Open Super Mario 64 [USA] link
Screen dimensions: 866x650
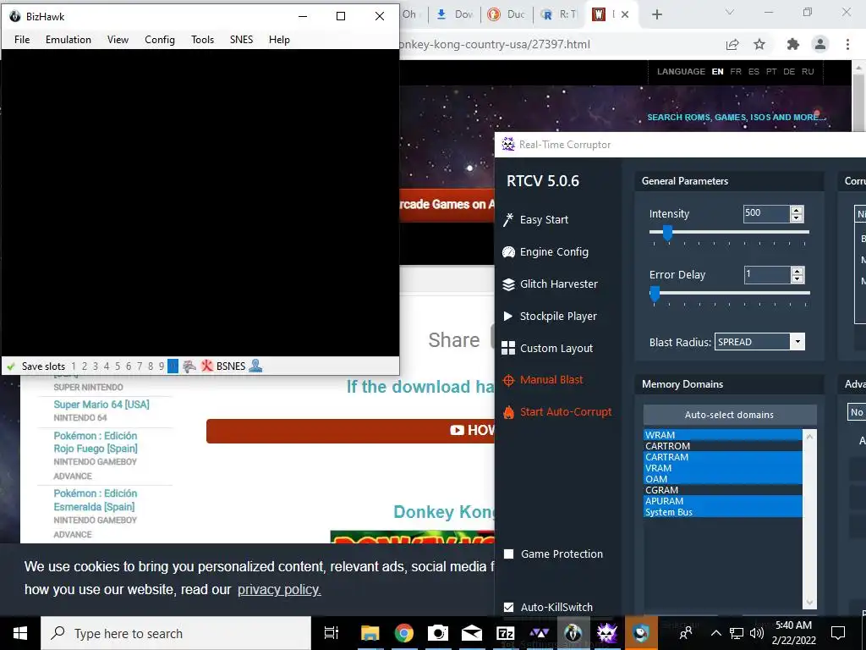(x=101, y=405)
